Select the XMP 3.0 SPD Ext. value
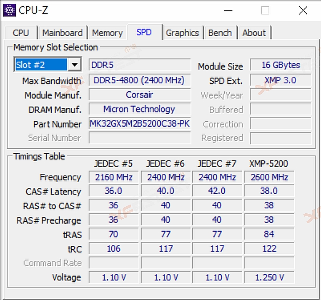The image size is (321, 300). click(281, 80)
